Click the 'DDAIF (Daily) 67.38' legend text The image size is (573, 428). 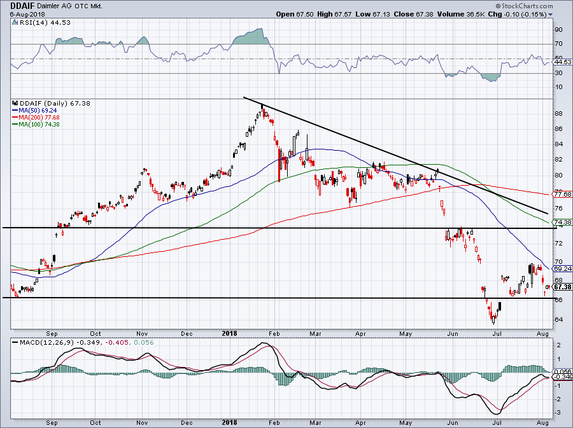coord(55,103)
